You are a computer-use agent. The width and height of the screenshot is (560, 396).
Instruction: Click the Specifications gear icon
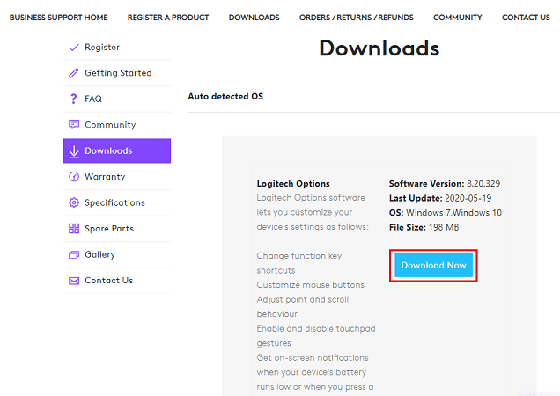point(74,203)
